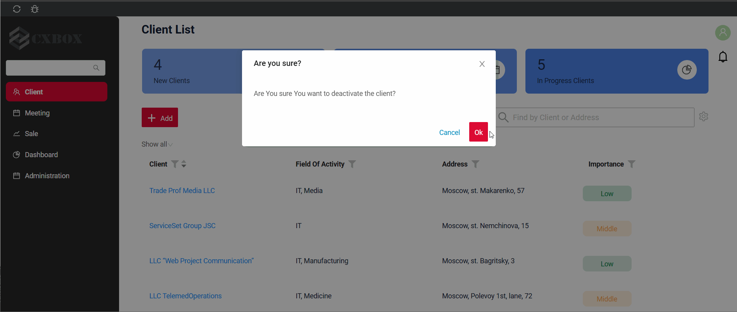Expand the Show all dropdown
Viewport: 737px width, 312px height.
[157, 144]
